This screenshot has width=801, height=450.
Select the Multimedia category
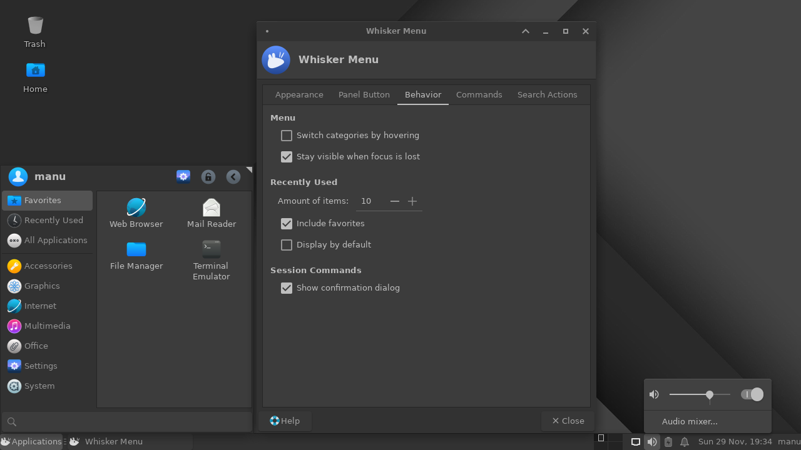click(47, 326)
